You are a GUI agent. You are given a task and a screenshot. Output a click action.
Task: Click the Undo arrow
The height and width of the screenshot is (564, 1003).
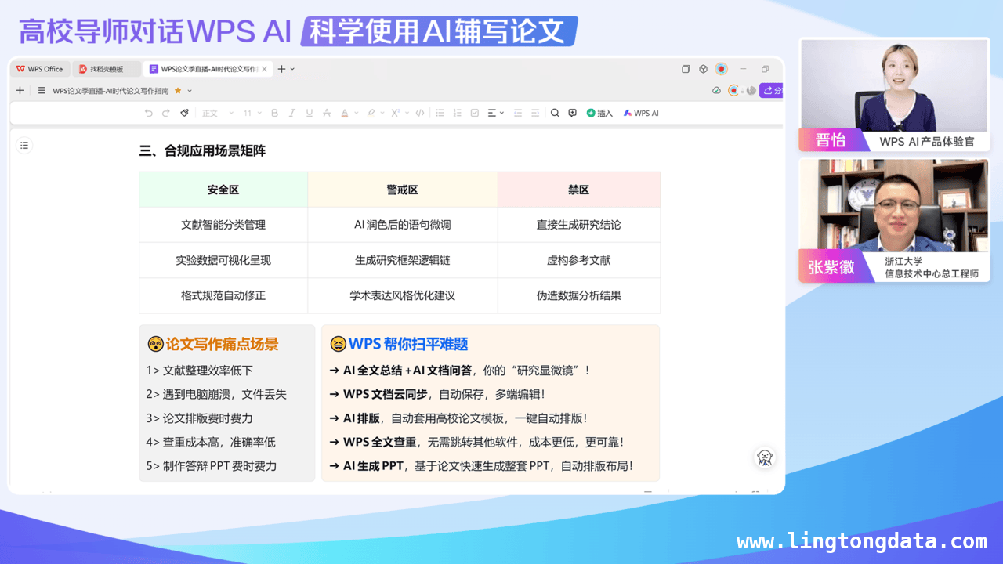tap(149, 113)
